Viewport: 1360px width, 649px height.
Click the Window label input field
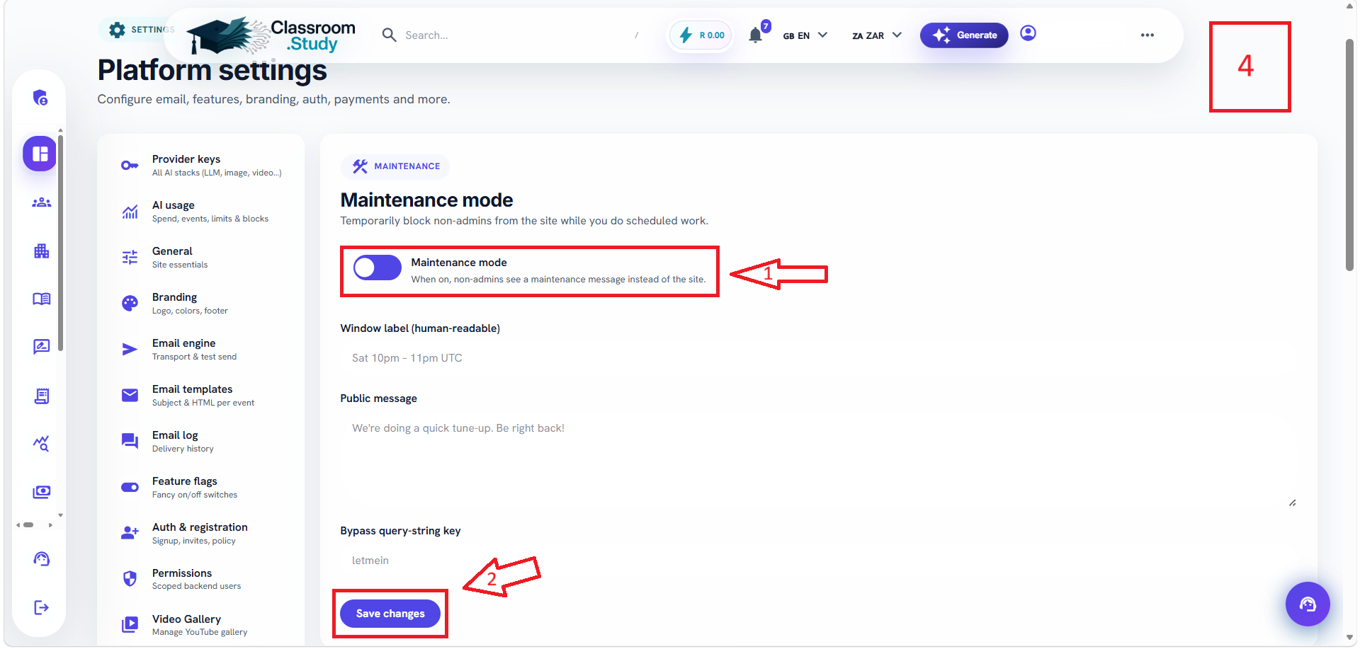tap(818, 358)
